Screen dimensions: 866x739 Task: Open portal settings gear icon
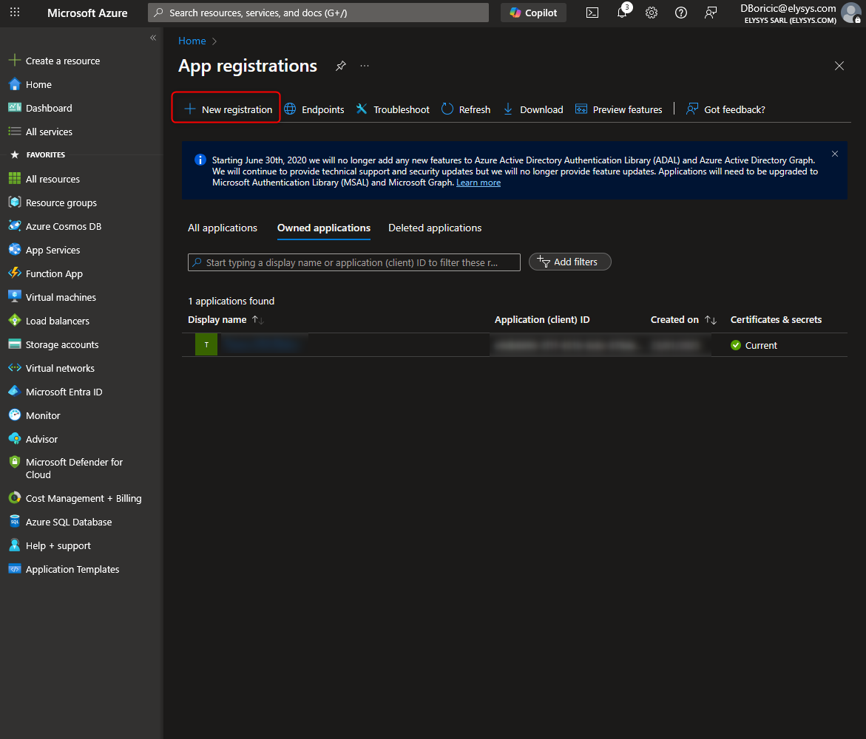point(652,13)
